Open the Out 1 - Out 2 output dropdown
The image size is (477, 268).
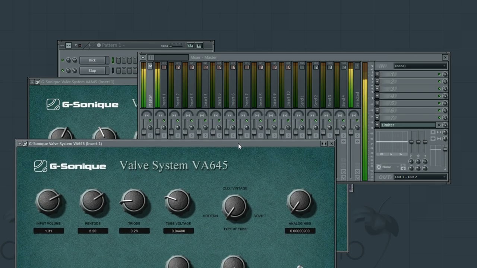[420, 177]
